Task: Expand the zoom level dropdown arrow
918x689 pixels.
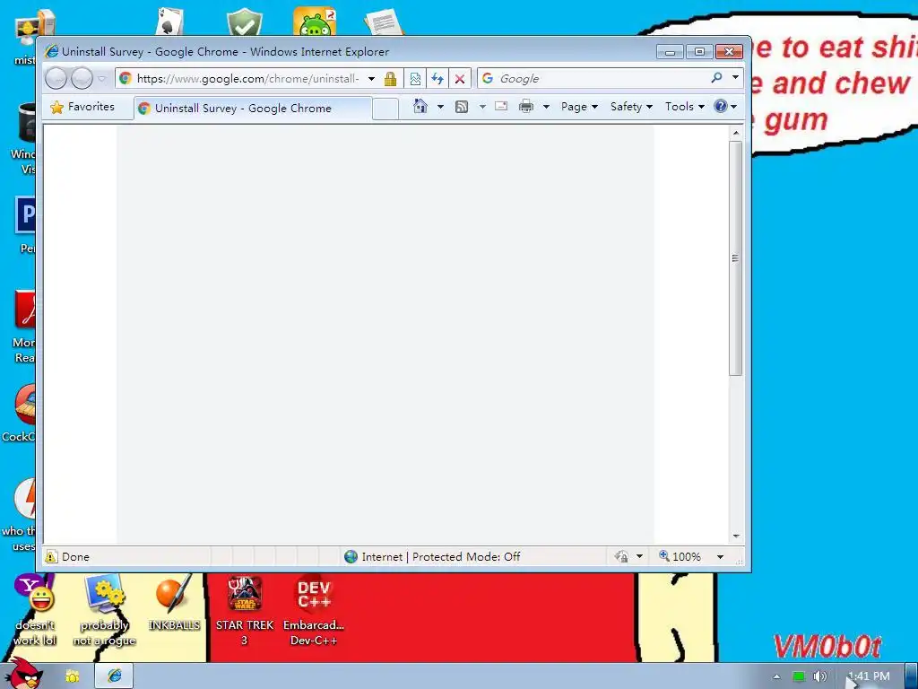Action: click(720, 556)
